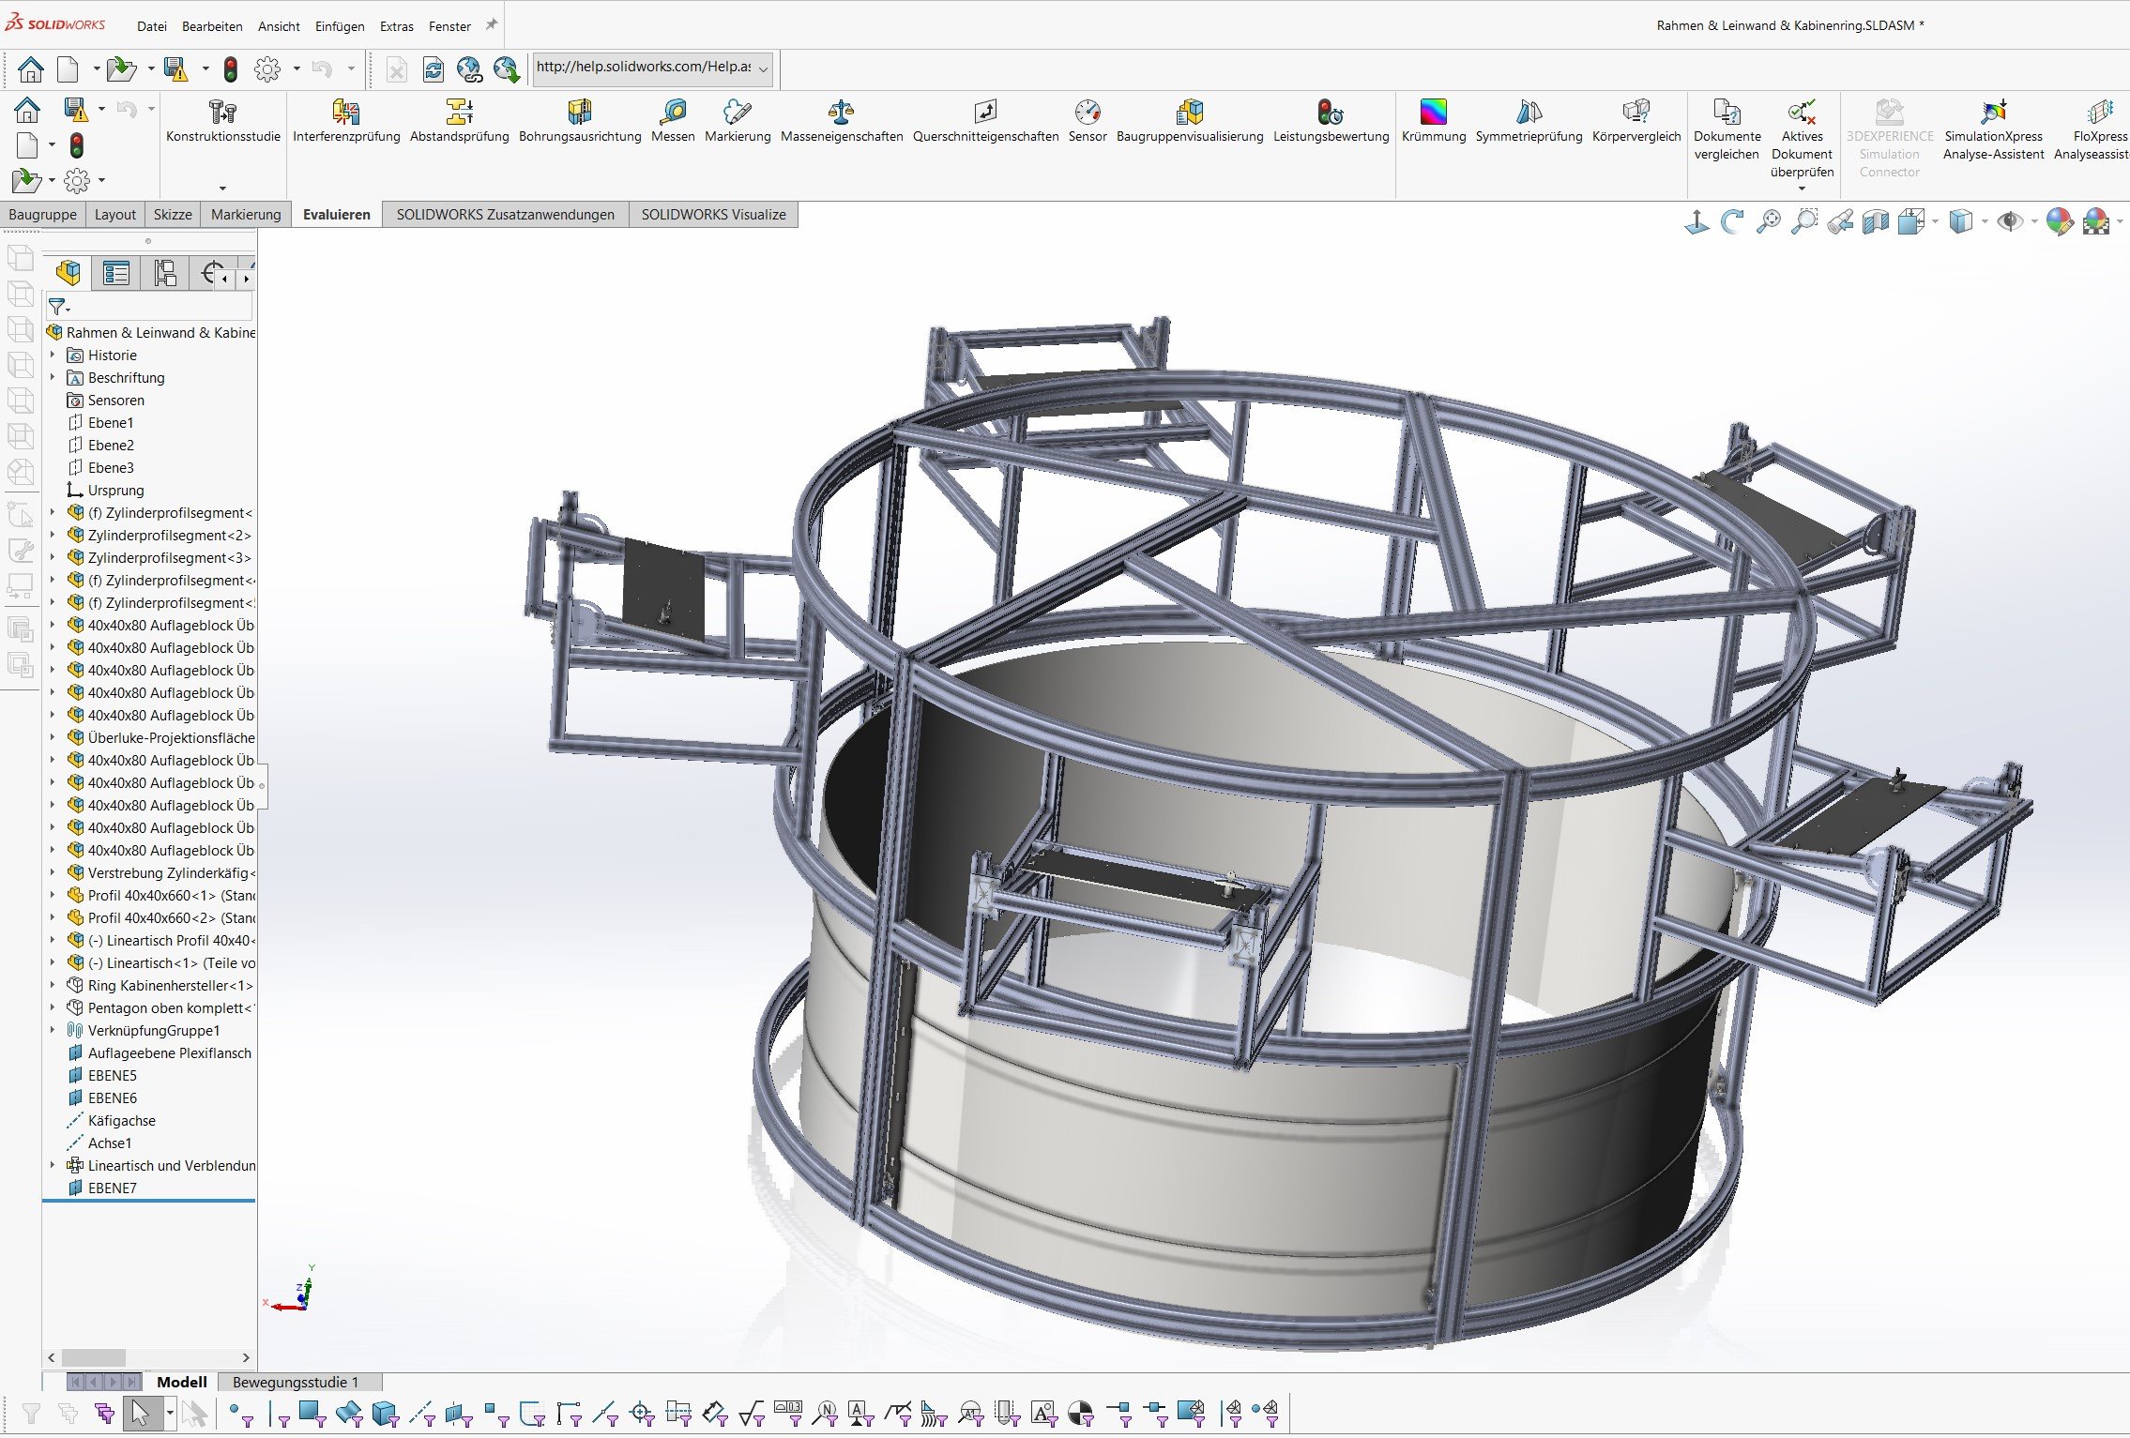The height and width of the screenshot is (1438, 2130).
Task: Expand Überluke-Projektionsfläche component
Action: [x=53, y=737]
